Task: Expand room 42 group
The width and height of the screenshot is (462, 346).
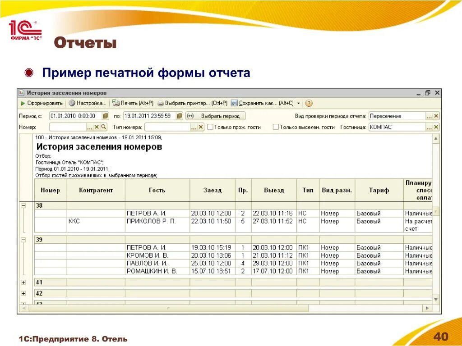Action: pyautogui.click(x=23, y=294)
